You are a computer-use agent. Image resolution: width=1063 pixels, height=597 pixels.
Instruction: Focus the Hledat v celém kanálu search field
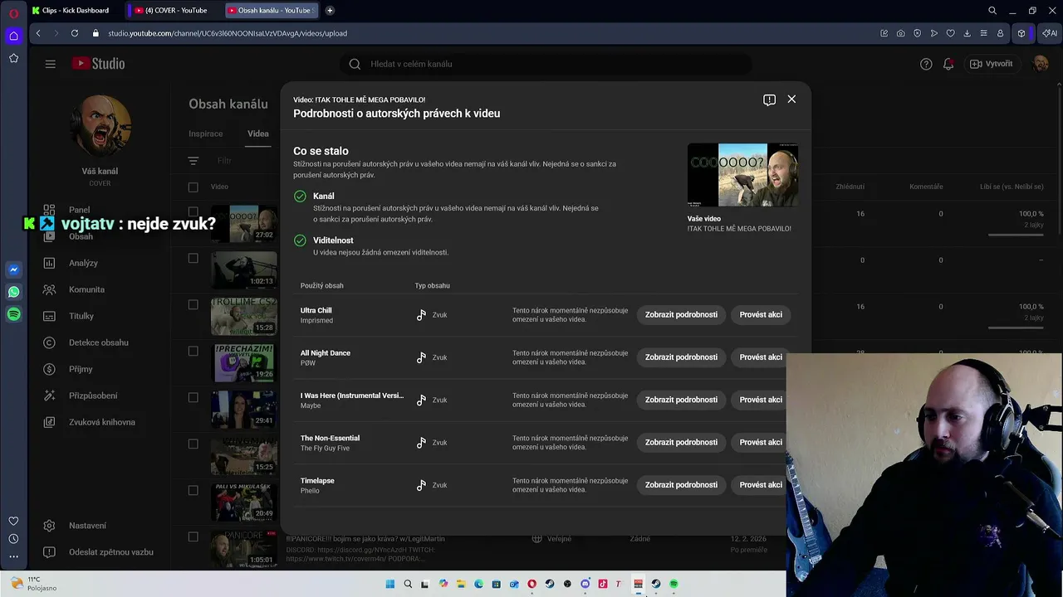pos(546,64)
